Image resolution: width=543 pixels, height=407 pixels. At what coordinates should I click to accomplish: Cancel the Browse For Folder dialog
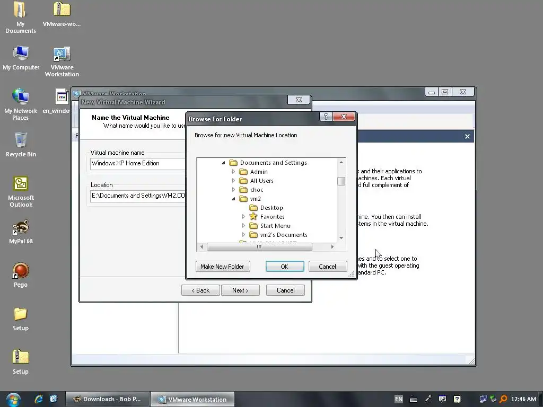(x=328, y=267)
